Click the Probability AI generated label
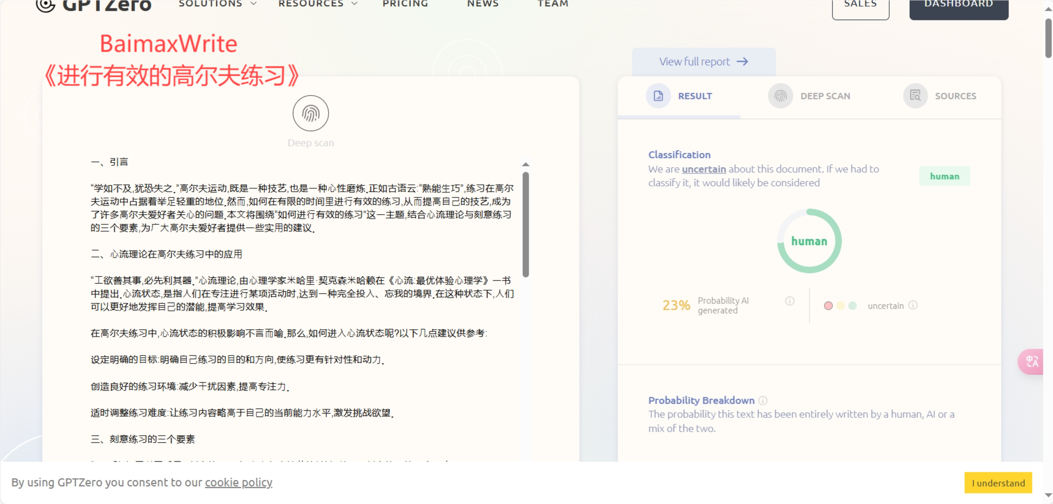1053x504 pixels. [723, 305]
